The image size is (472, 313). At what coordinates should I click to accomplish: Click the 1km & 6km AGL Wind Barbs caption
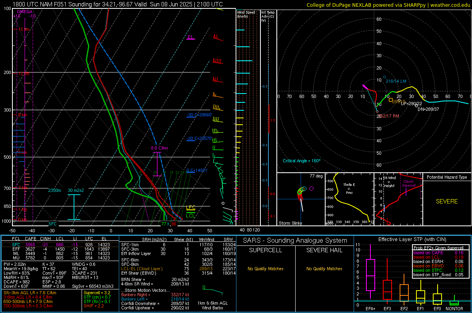click(x=212, y=305)
